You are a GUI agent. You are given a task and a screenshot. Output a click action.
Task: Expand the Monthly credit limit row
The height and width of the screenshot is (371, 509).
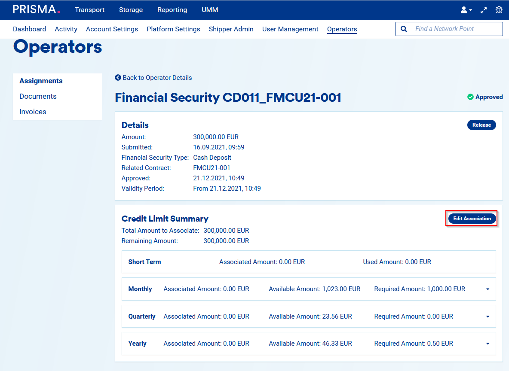coord(488,289)
